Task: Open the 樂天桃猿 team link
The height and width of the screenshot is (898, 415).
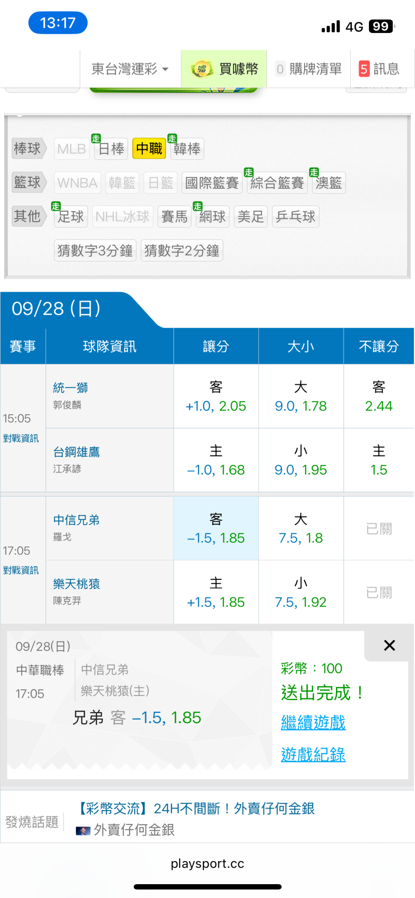Action: [x=76, y=584]
